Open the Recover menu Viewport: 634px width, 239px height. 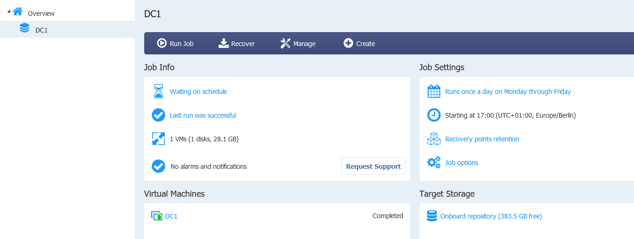coord(237,43)
